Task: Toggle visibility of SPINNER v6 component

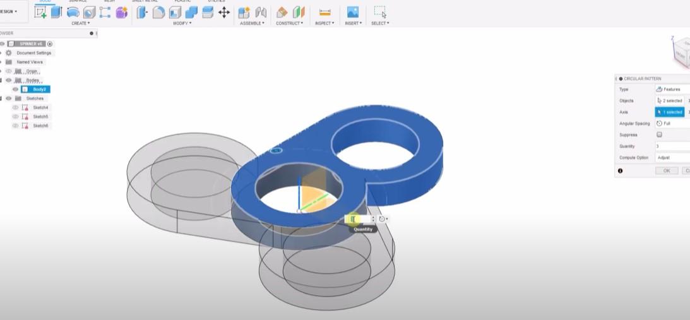Action: coord(2,44)
